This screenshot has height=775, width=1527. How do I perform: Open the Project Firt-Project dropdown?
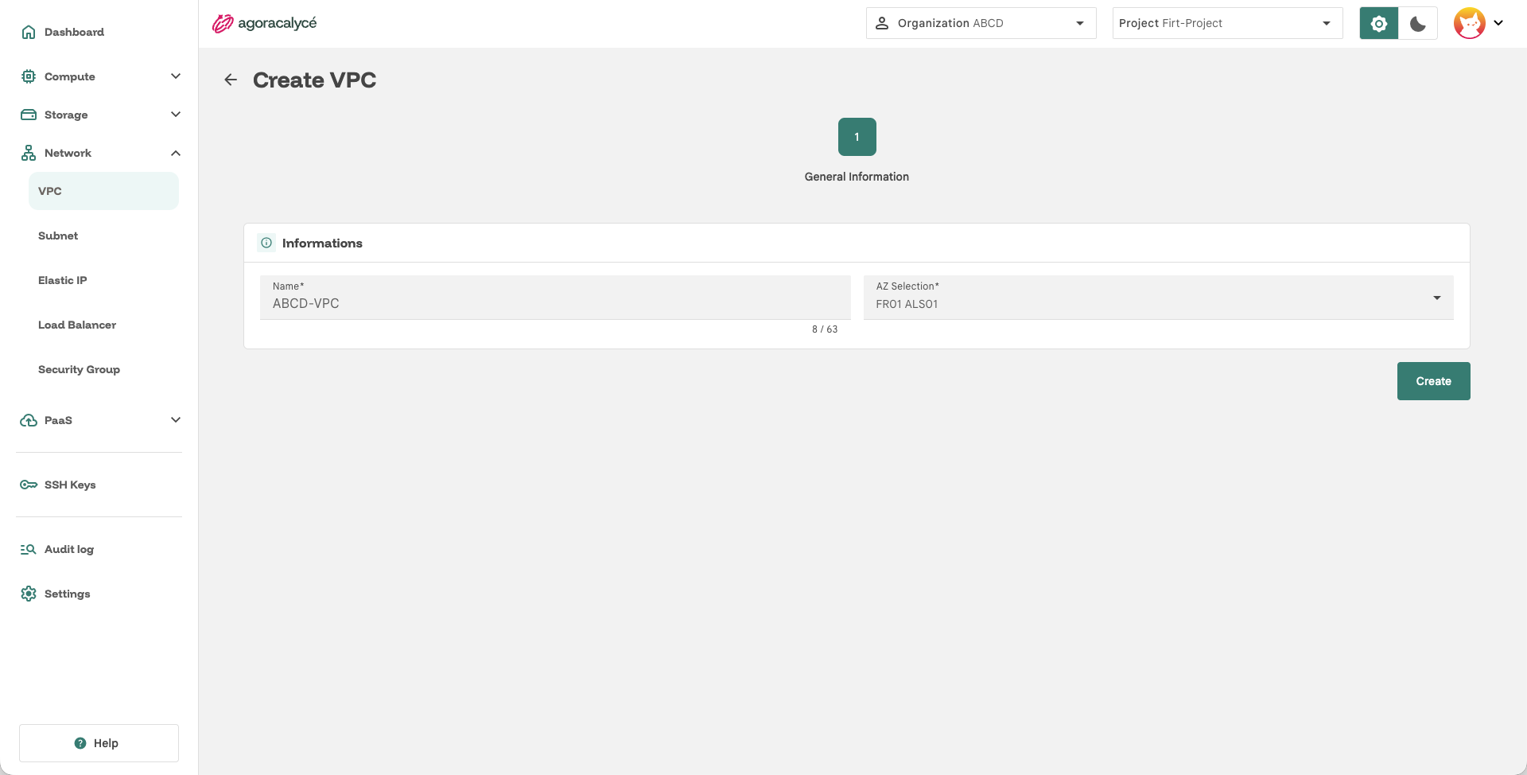(1228, 23)
